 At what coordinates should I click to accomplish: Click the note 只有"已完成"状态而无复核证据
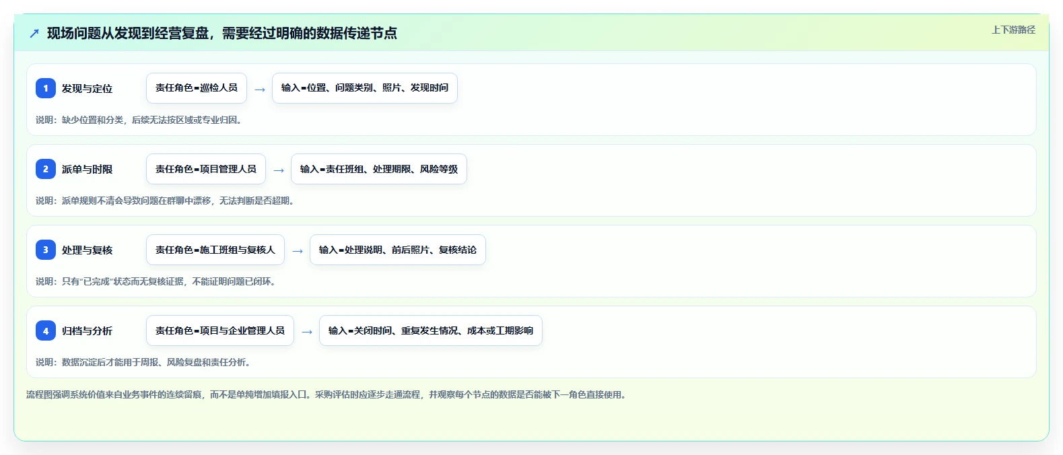point(156,281)
